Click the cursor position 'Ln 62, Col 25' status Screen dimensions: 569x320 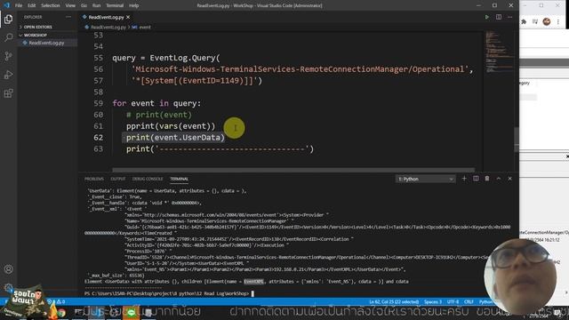(x=394, y=302)
